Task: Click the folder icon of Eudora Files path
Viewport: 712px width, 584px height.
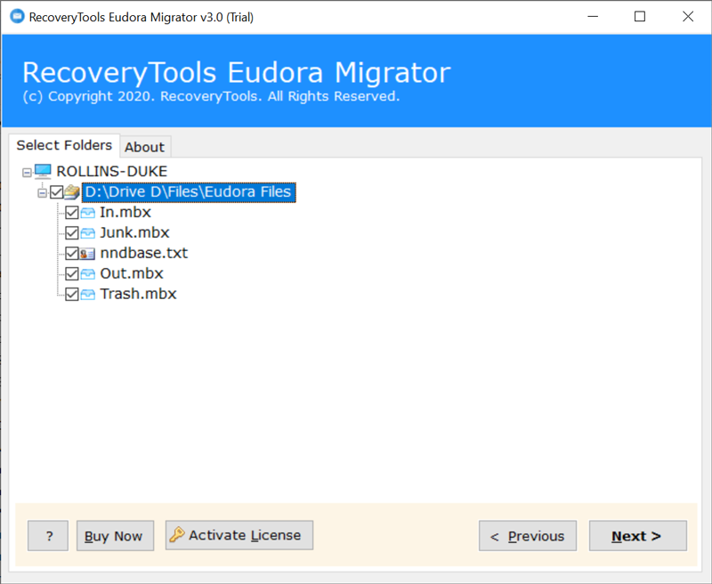Action: [72, 192]
